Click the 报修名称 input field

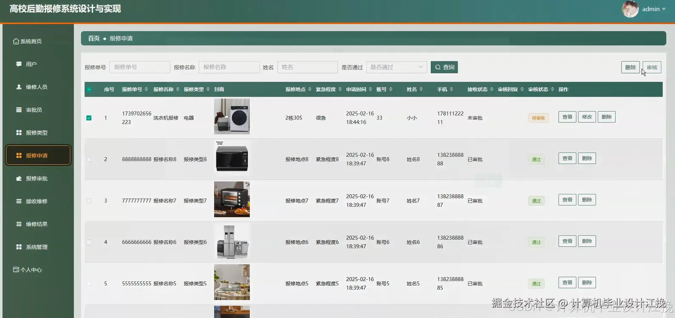[x=229, y=67]
